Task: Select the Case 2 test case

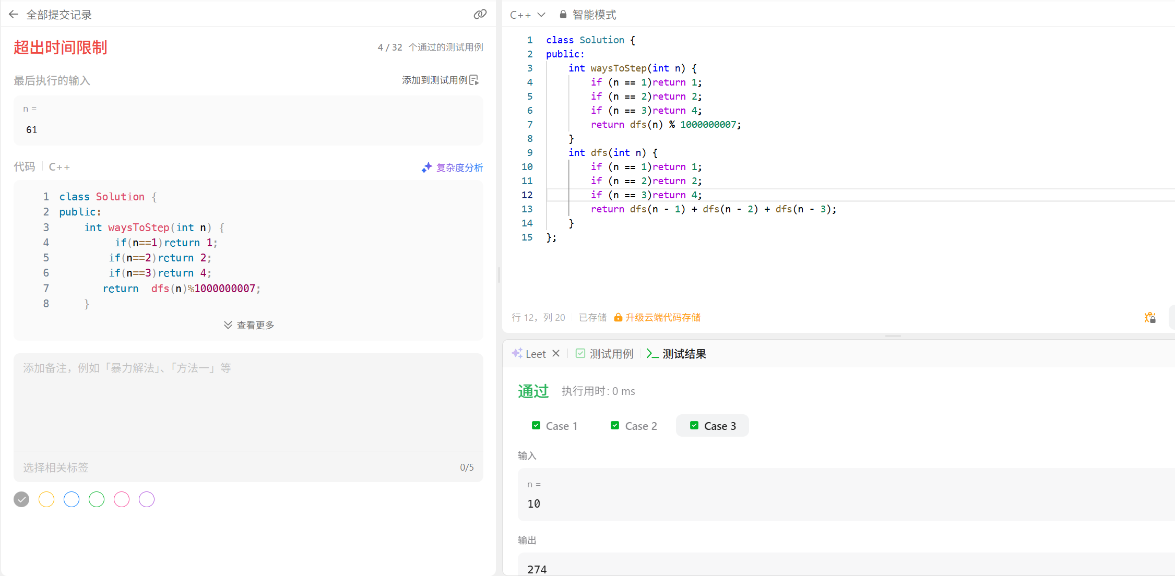Action: [634, 426]
